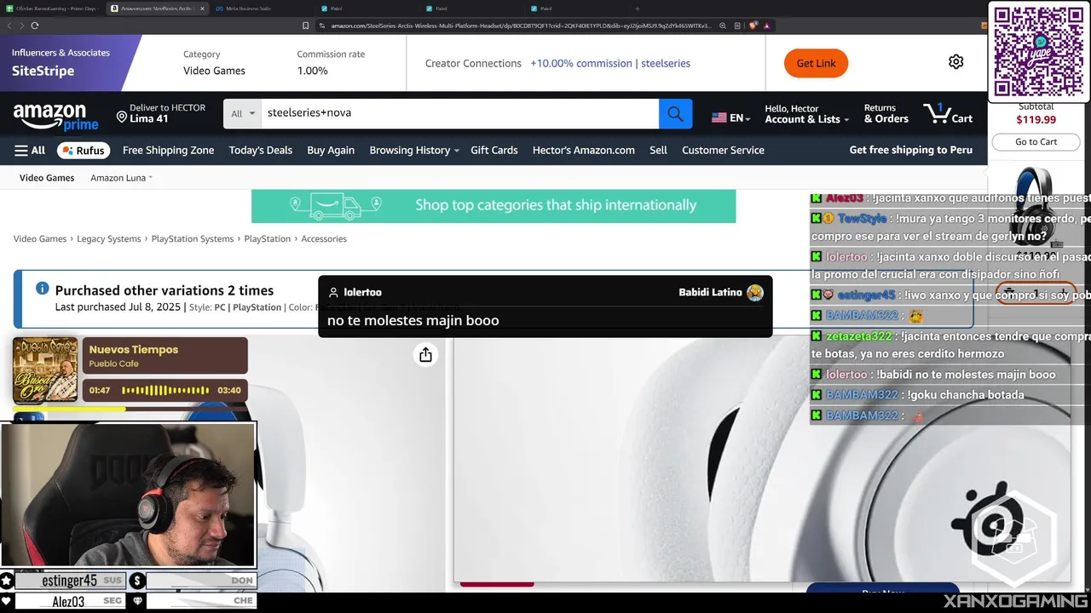Click the share icon on product image
The width and height of the screenshot is (1091, 613).
425,355
